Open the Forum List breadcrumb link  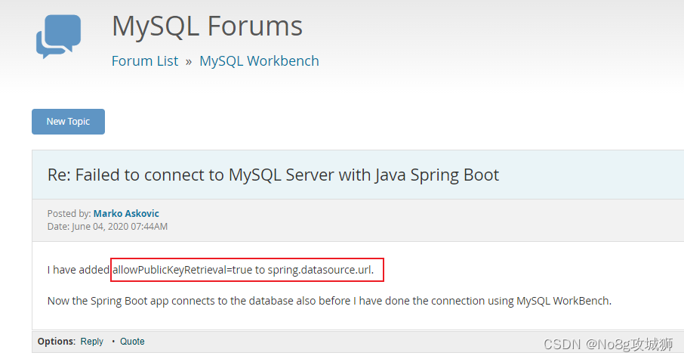coord(145,61)
